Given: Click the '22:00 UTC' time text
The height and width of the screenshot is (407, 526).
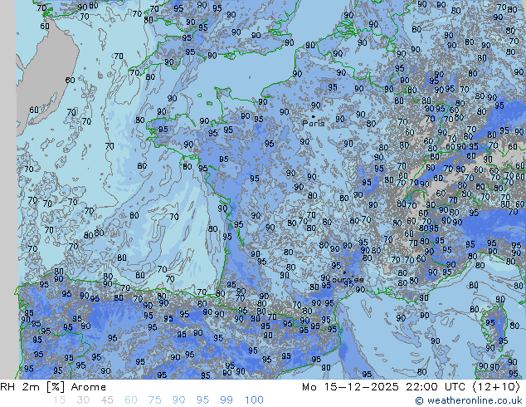Looking at the screenshot, I should (435, 387).
